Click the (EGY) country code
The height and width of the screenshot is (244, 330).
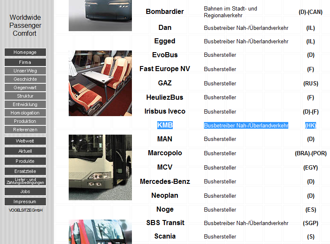(x=311, y=167)
